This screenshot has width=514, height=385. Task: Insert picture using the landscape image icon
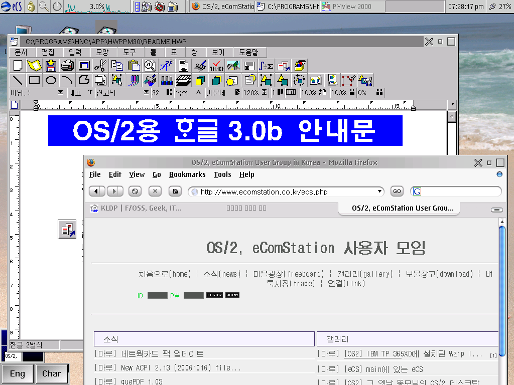[233, 66]
